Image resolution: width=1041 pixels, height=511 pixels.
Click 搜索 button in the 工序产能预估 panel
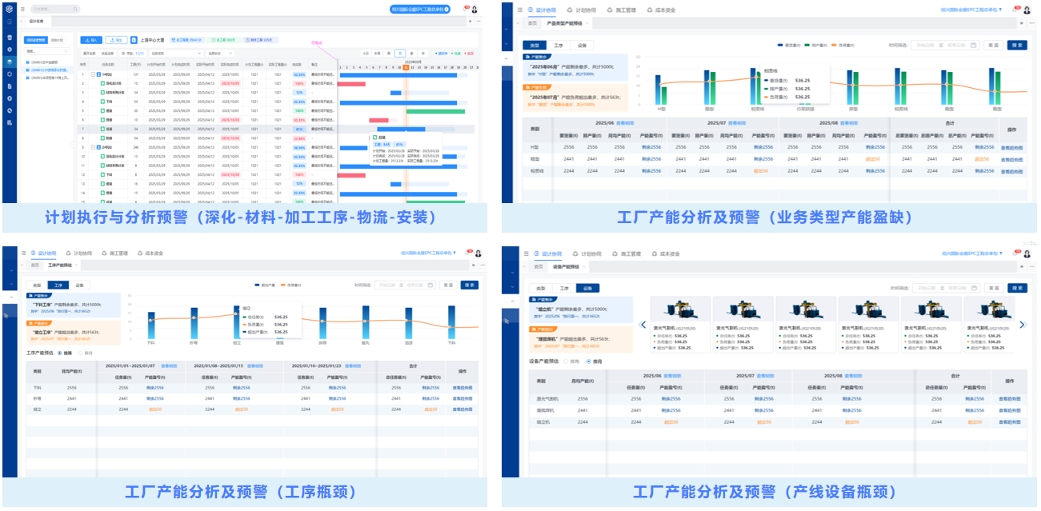[x=470, y=285]
